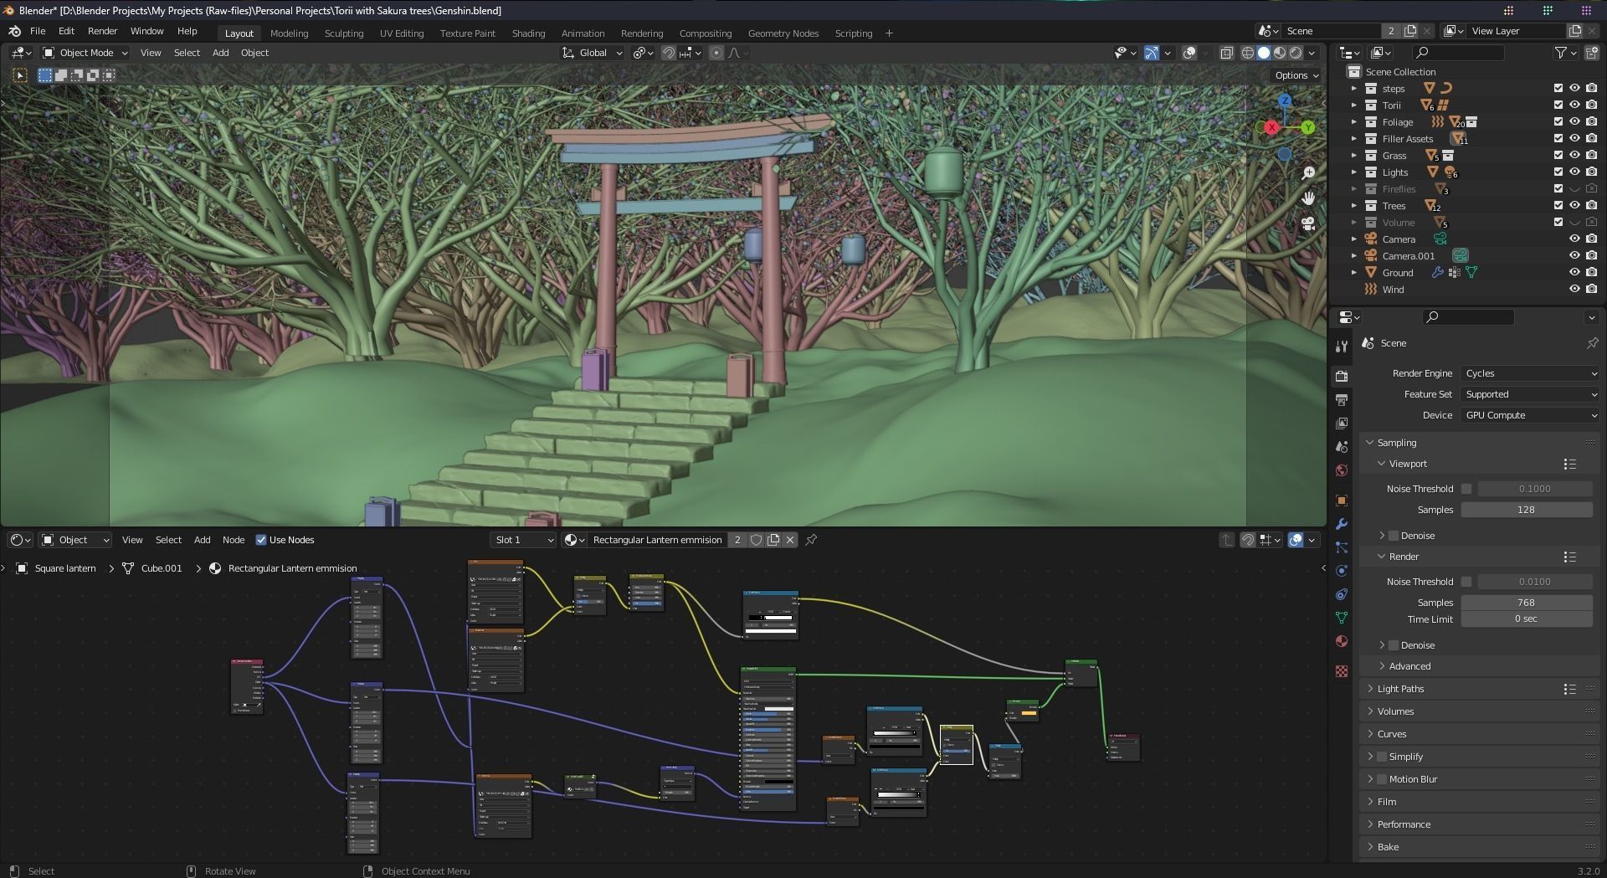Open the World properties tab icon
1607x878 pixels.
click(1342, 470)
